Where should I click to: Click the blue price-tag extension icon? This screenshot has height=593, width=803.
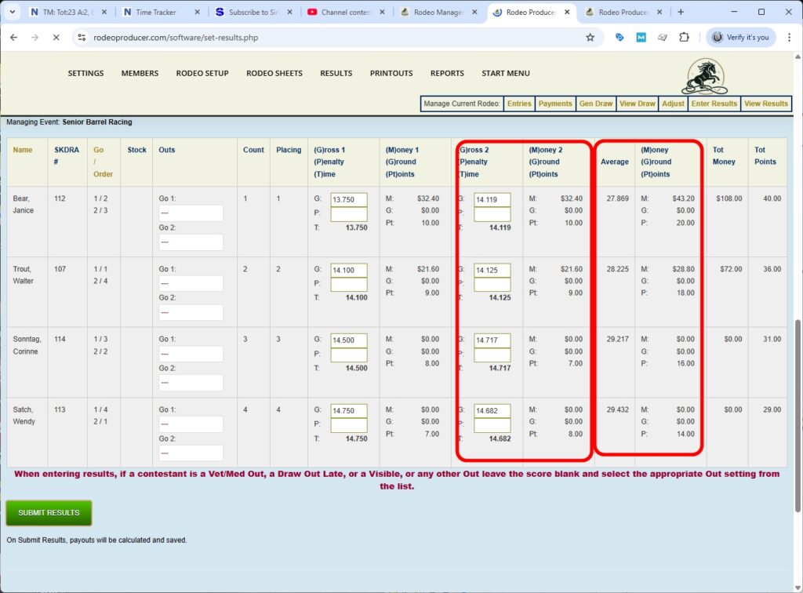tap(620, 37)
